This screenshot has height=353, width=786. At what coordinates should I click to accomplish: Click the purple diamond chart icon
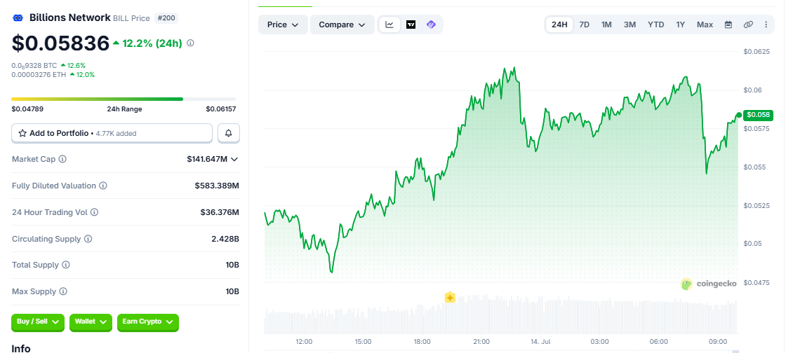(431, 25)
